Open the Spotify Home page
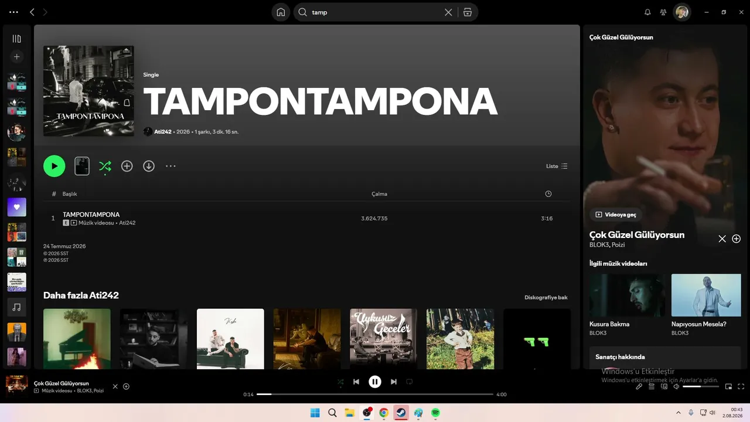 click(281, 12)
